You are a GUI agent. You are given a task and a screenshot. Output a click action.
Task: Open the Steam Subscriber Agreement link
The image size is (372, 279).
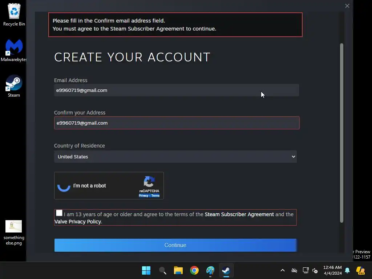[x=239, y=214]
